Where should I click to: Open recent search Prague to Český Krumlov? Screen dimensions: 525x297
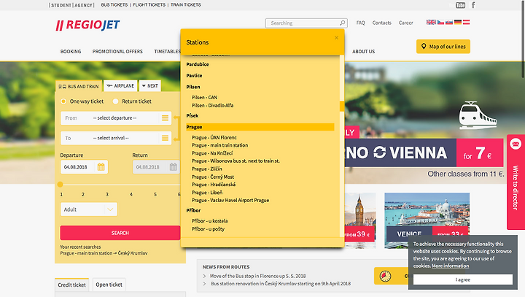click(104, 253)
